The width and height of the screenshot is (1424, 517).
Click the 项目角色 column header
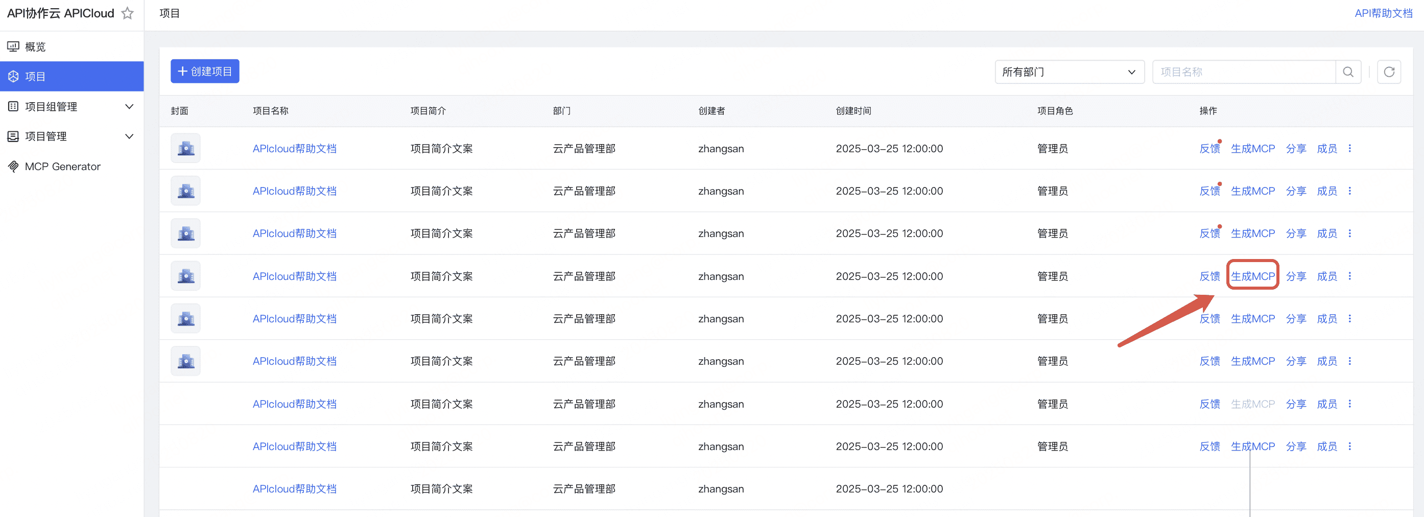tap(1055, 110)
